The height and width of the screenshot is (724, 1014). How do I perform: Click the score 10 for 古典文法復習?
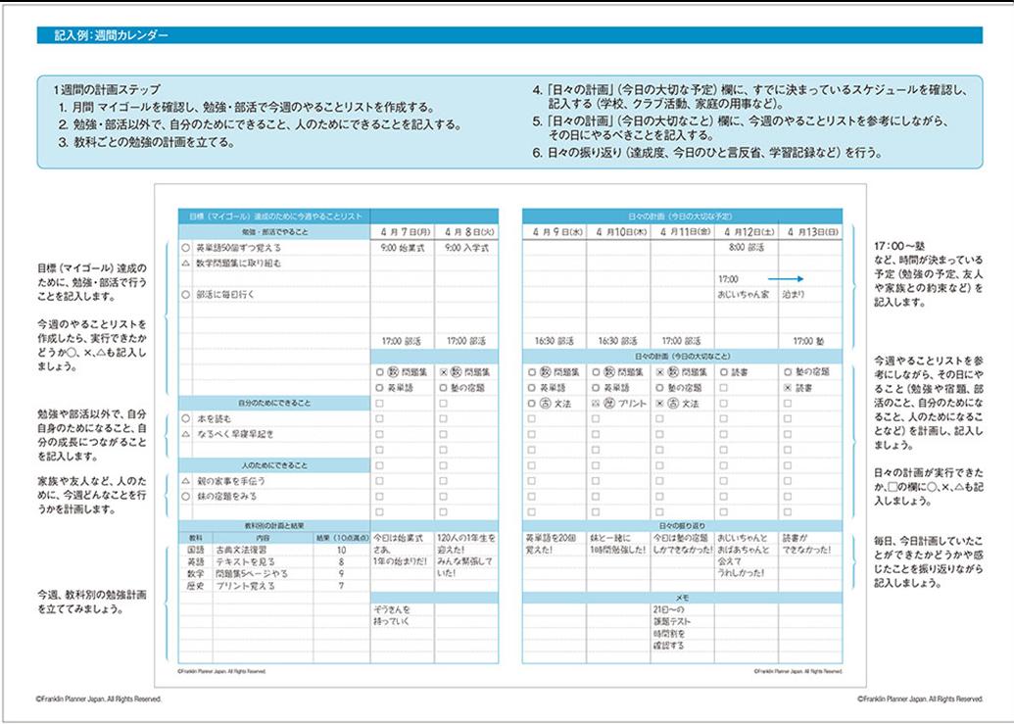tap(341, 551)
